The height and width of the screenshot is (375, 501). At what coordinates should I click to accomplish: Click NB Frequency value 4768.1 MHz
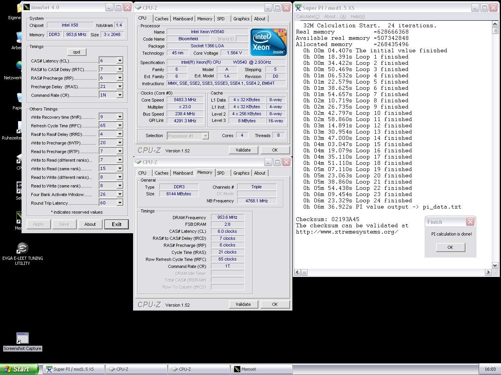257,201
